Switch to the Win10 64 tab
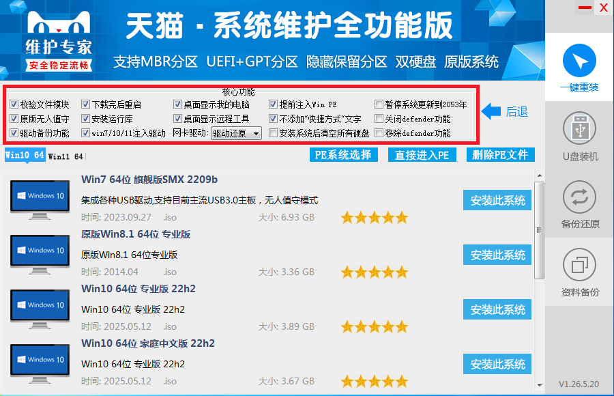The height and width of the screenshot is (396, 614). point(25,155)
